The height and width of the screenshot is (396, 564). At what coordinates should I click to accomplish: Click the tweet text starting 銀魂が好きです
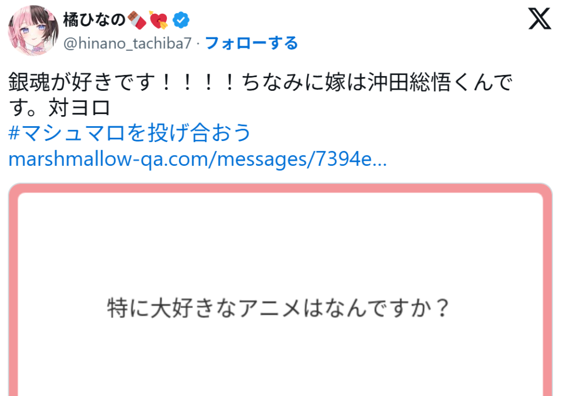tap(260, 95)
